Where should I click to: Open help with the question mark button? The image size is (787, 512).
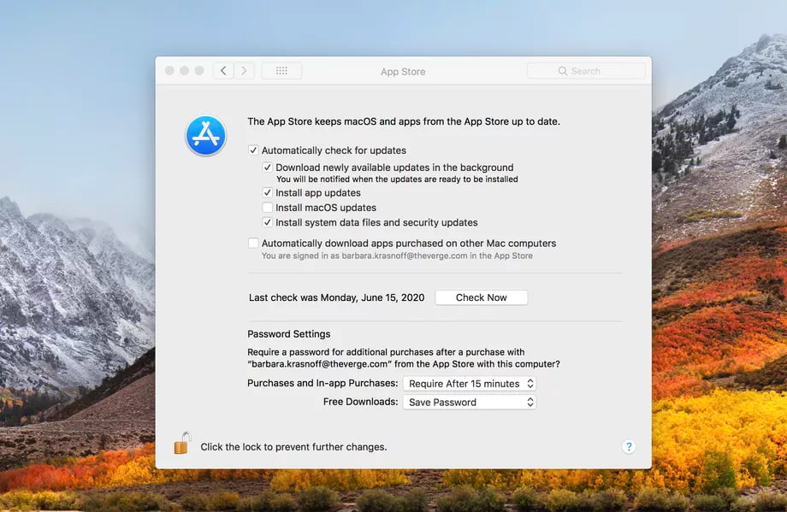point(629,446)
